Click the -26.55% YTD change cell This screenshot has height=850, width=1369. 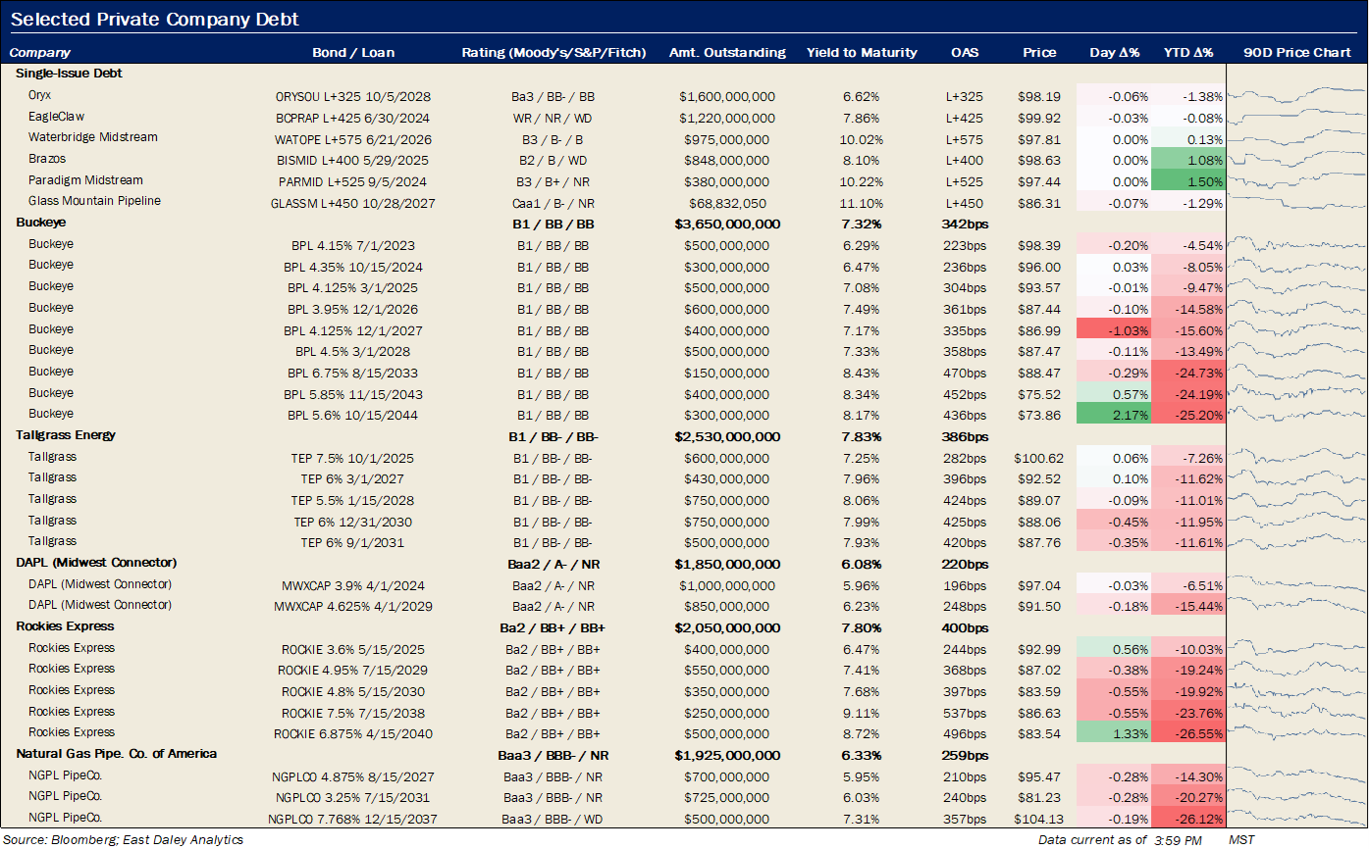1188,734
